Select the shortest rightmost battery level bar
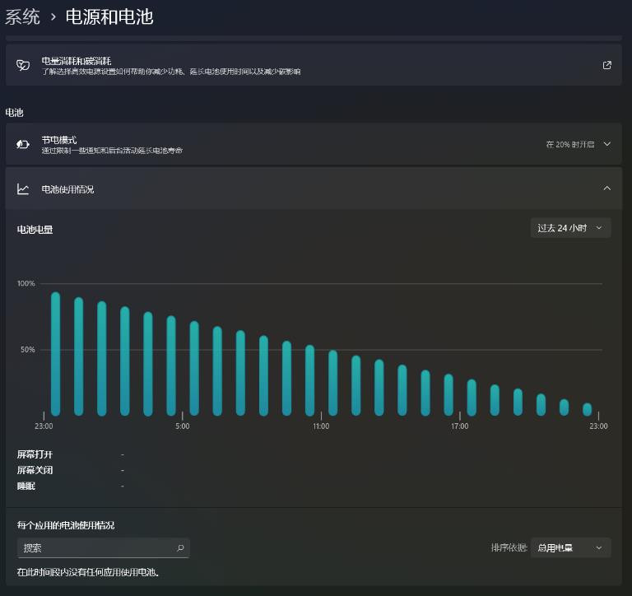632x596 pixels. [x=588, y=409]
